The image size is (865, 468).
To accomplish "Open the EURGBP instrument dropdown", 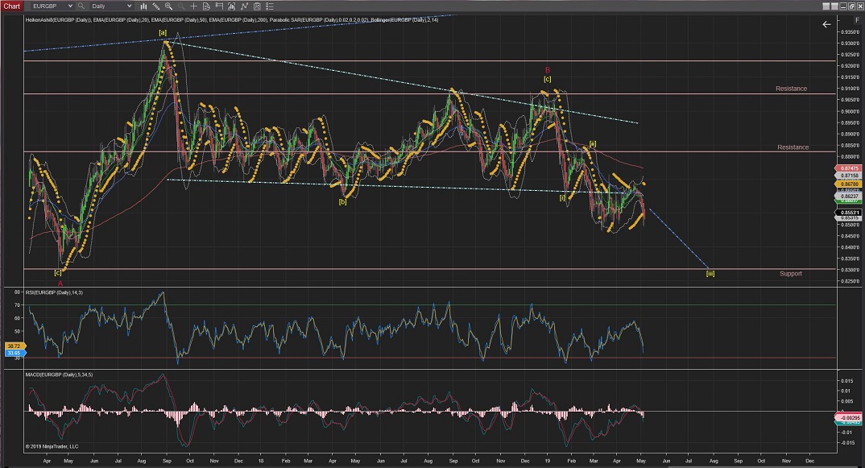I will pos(52,6).
